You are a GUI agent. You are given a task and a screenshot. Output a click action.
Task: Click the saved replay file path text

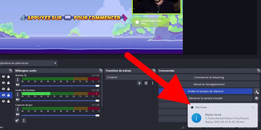click(227, 120)
